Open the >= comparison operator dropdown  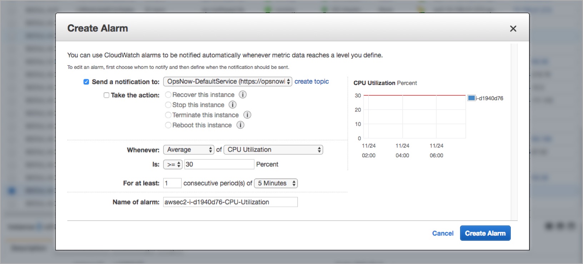(x=173, y=164)
